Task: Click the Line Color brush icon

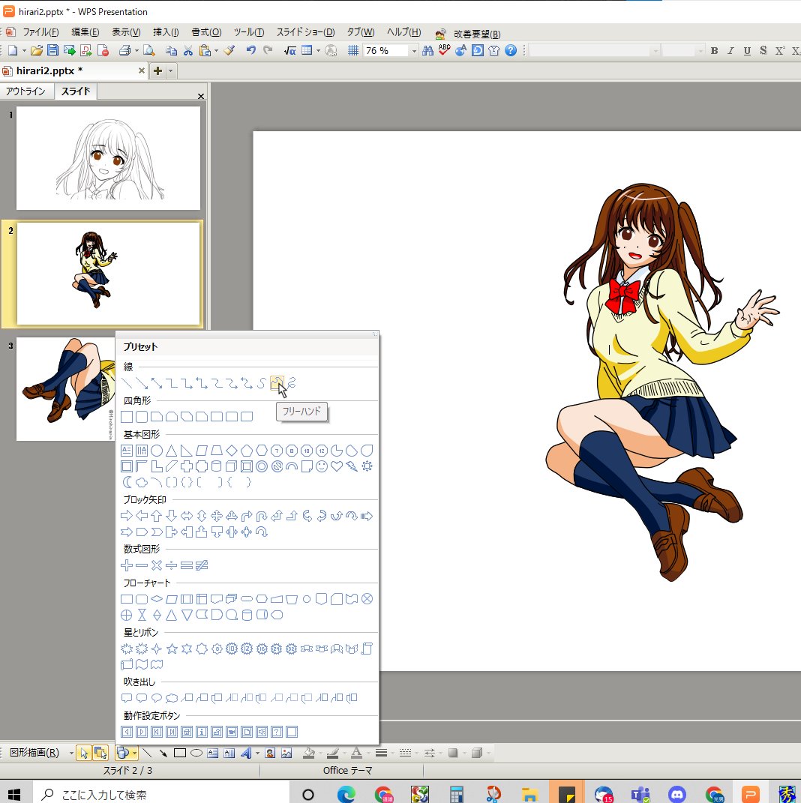Action: point(333,753)
